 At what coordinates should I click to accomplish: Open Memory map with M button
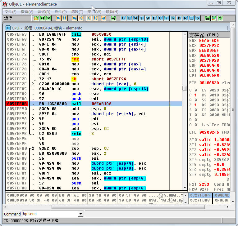135,18
